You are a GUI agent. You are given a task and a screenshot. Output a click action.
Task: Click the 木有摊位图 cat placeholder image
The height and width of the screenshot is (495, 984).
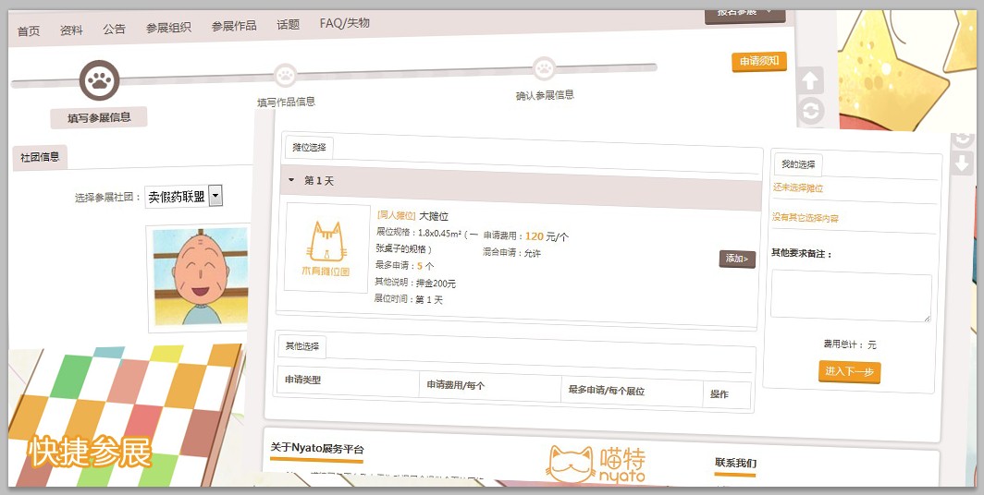326,248
